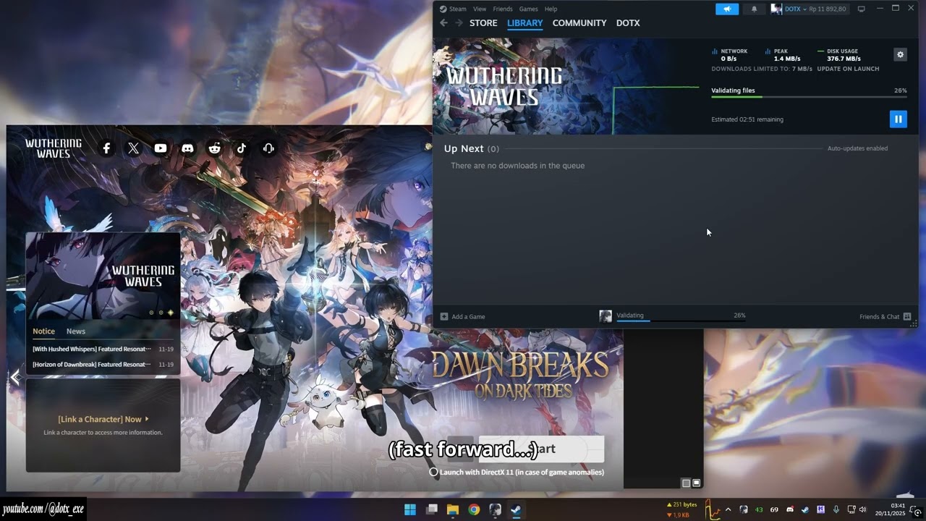
Task: Open the DOTX profile tab
Action: (628, 23)
